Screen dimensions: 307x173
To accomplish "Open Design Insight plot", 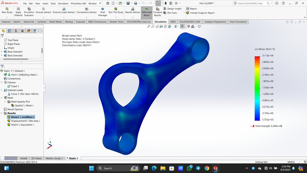I will (172, 9).
